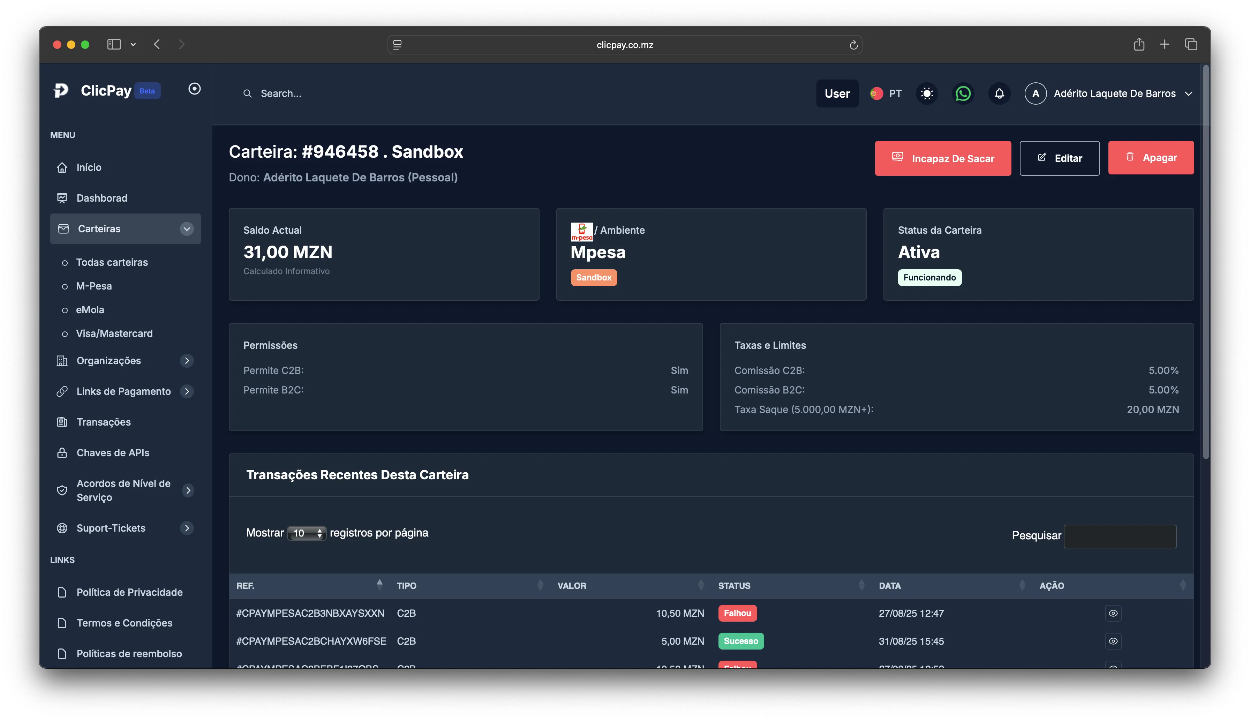Open Política de Privacidade link

point(129,592)
